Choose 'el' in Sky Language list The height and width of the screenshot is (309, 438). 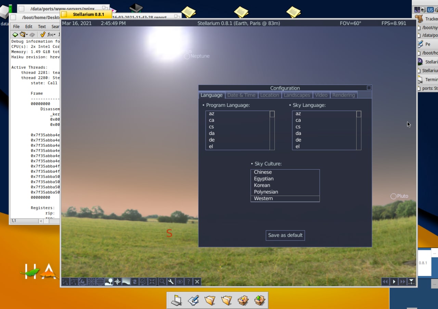[x=324, y=146]
